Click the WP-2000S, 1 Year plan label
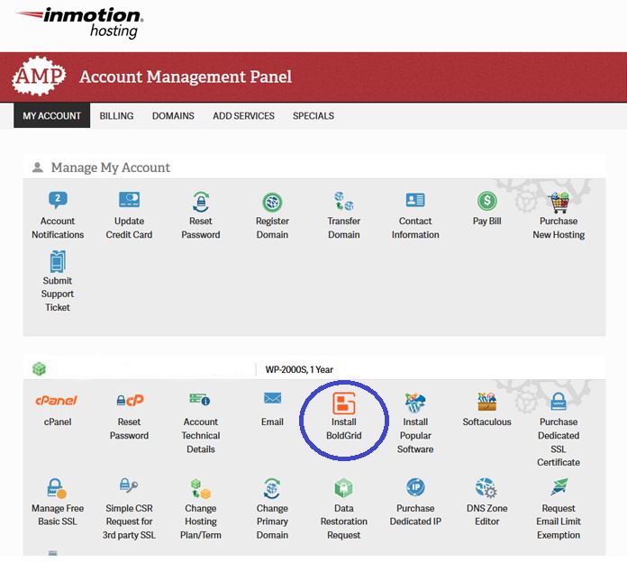This screenshot has width=627, height=571. tap(299, 369)
